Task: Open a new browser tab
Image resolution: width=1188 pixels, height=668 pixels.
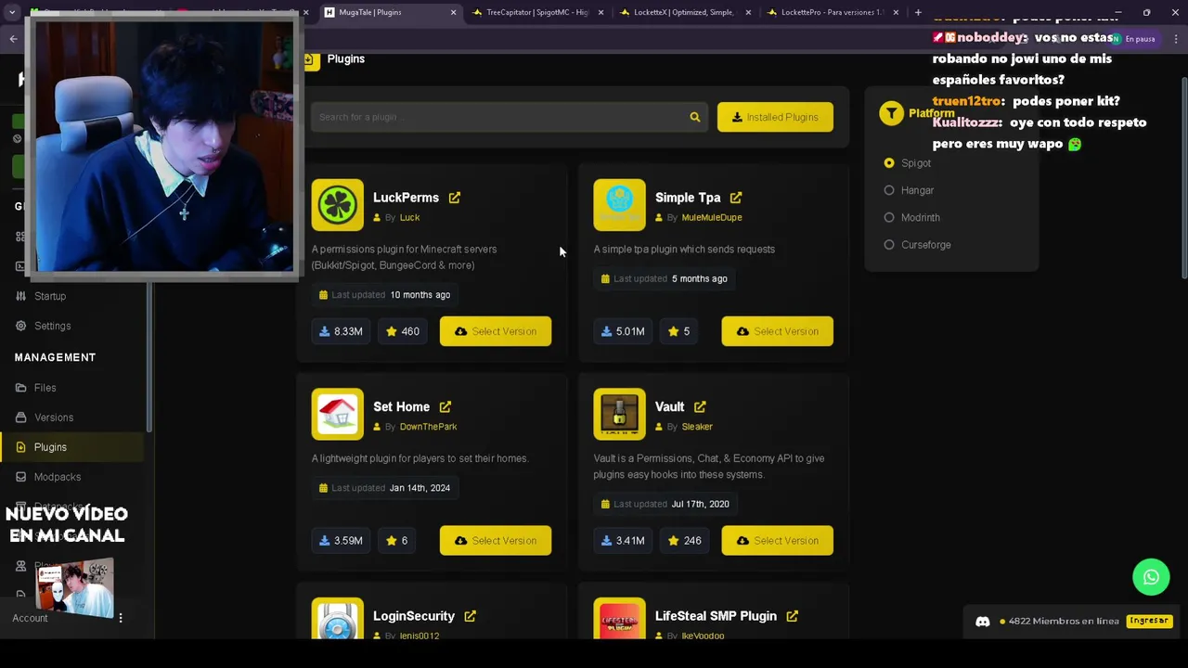Action: (x=918, y=12)
